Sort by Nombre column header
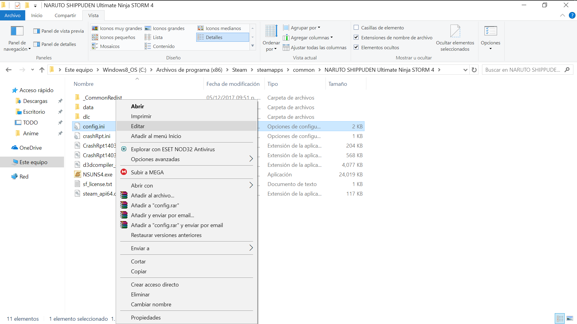577x324 pixels. pyautogui.click(x=84, y=84)
